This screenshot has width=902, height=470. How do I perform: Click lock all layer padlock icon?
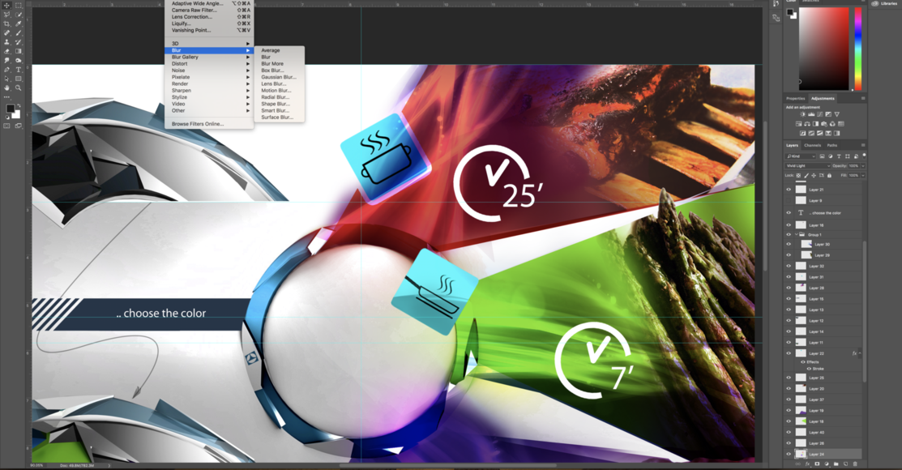829,176
